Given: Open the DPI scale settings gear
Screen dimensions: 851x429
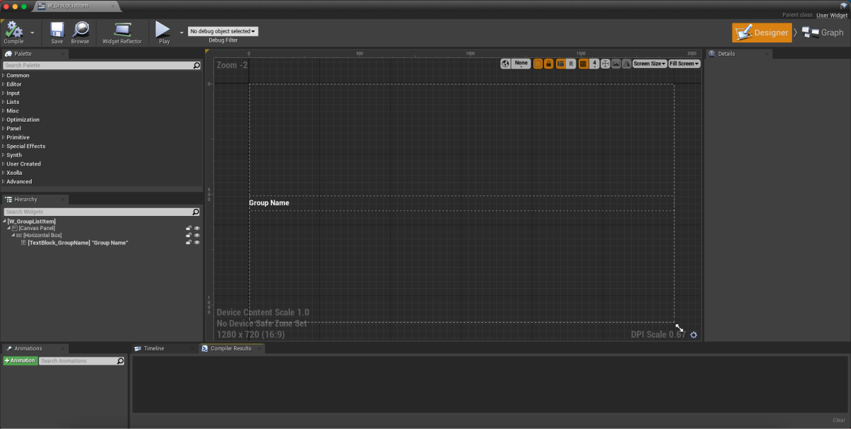Looking at the screenshot, I should (694, 335).
